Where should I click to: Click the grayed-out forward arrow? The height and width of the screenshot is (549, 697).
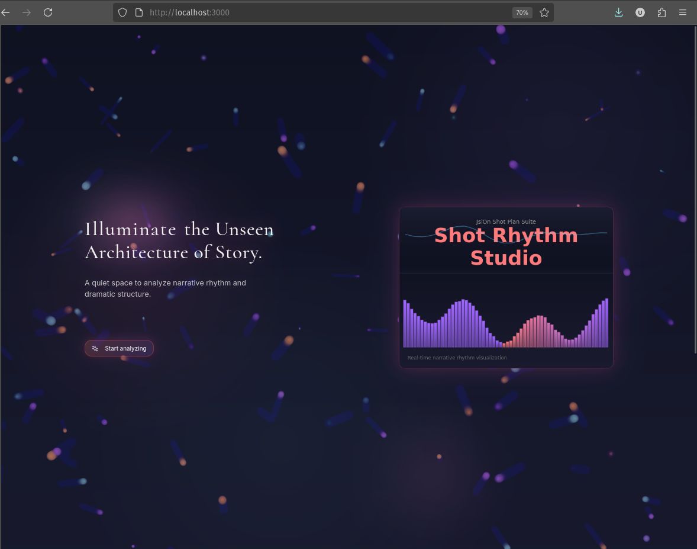point(27,12)
